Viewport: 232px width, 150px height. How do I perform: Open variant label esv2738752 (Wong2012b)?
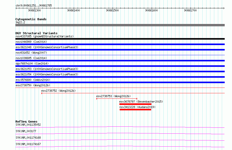click(58, 91)
